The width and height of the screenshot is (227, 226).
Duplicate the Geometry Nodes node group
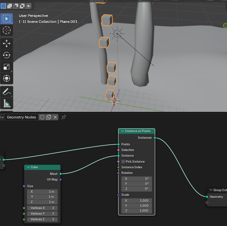coord(49,117)
